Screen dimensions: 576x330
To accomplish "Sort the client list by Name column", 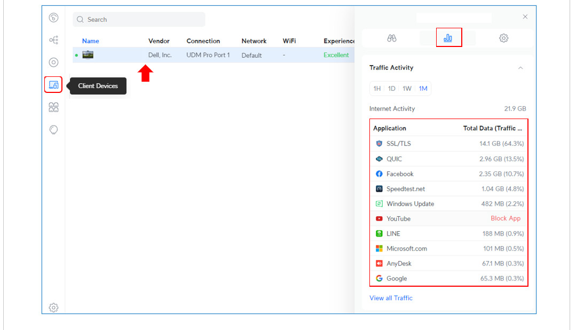I will (91, 41).
